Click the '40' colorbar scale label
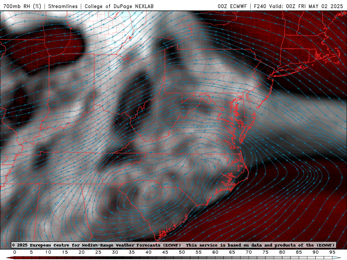The height and width of the screenshot is (260, 347). [148, 252]
